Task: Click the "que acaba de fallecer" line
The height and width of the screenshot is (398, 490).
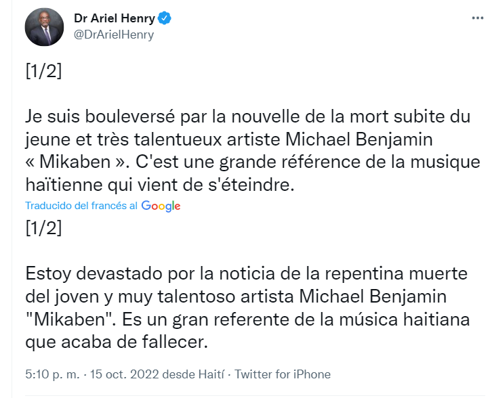Action: [115, 342]
